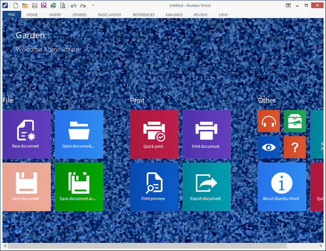Viewport: 326px width, 251px height.
Task: Open the Print document tile
Action: point(206,134)
